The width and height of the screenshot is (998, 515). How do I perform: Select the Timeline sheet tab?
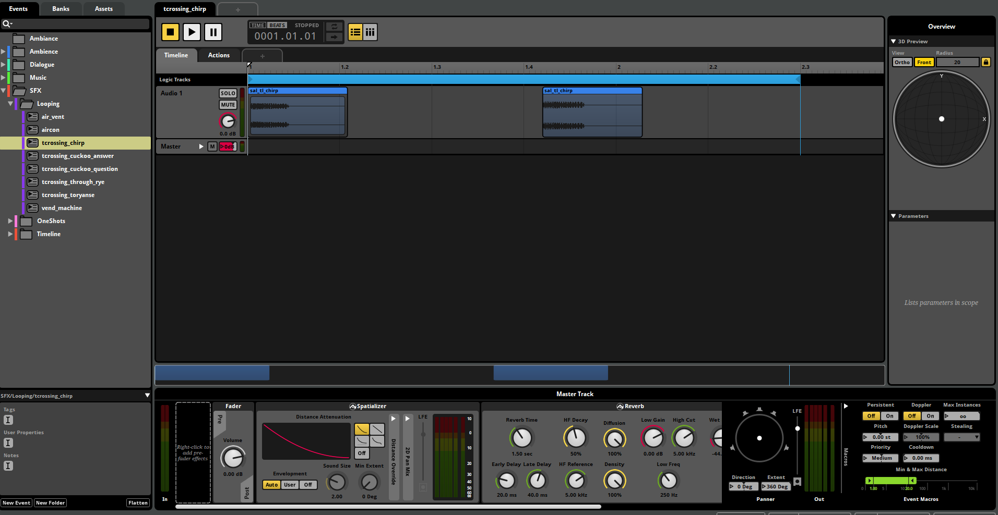pyautogui.click(x=176, y=55)
